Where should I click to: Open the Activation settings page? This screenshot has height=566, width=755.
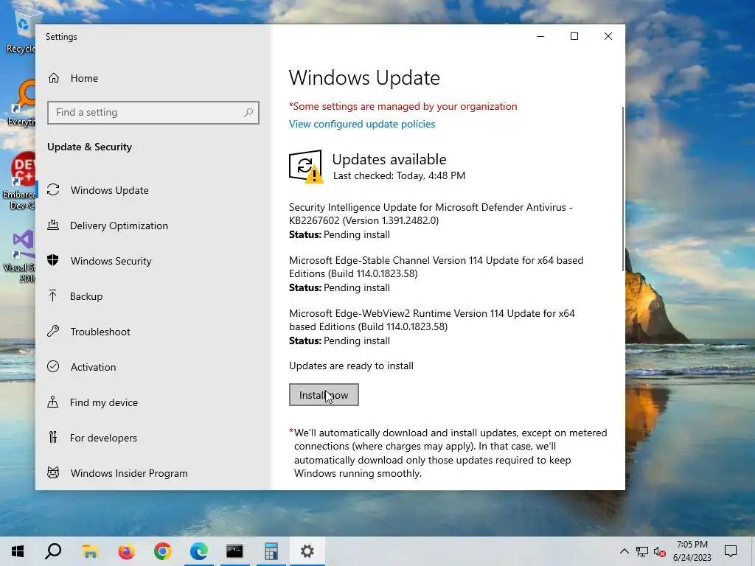153,367
